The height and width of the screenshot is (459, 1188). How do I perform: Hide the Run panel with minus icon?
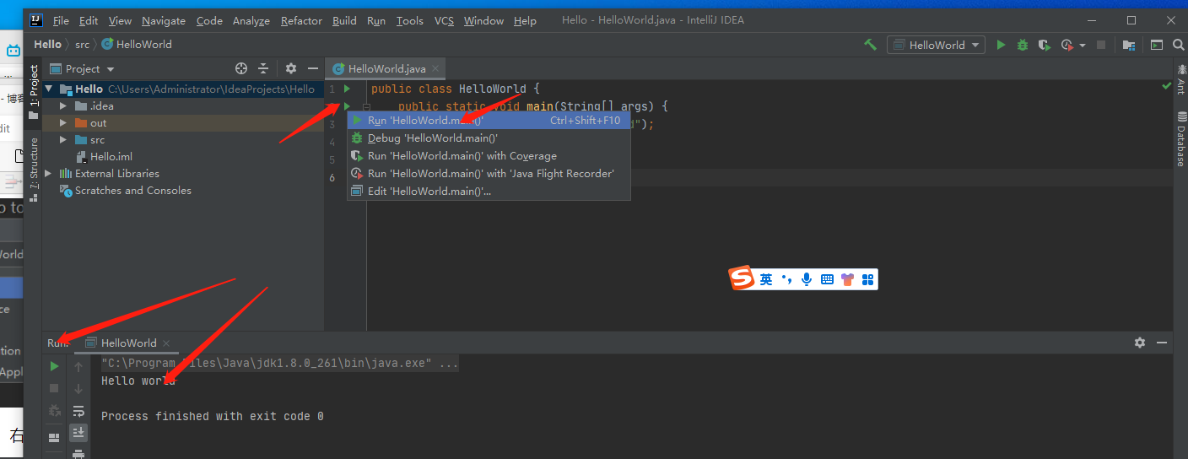[1162, 343]
